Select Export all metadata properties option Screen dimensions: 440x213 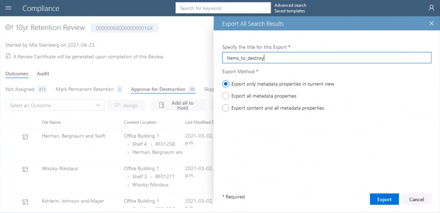tap(226, 96)
